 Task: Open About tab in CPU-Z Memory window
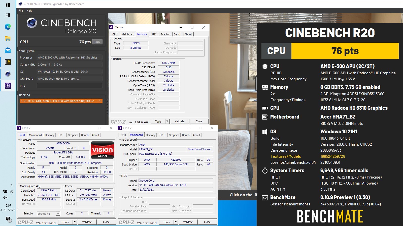pos(188,34)
